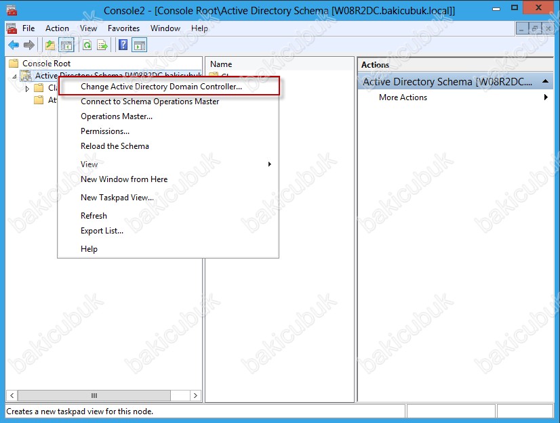Screen dimensions: 560x423
Task: Choose Change Active Directory Domain Controller
Action: click(168, 87)
